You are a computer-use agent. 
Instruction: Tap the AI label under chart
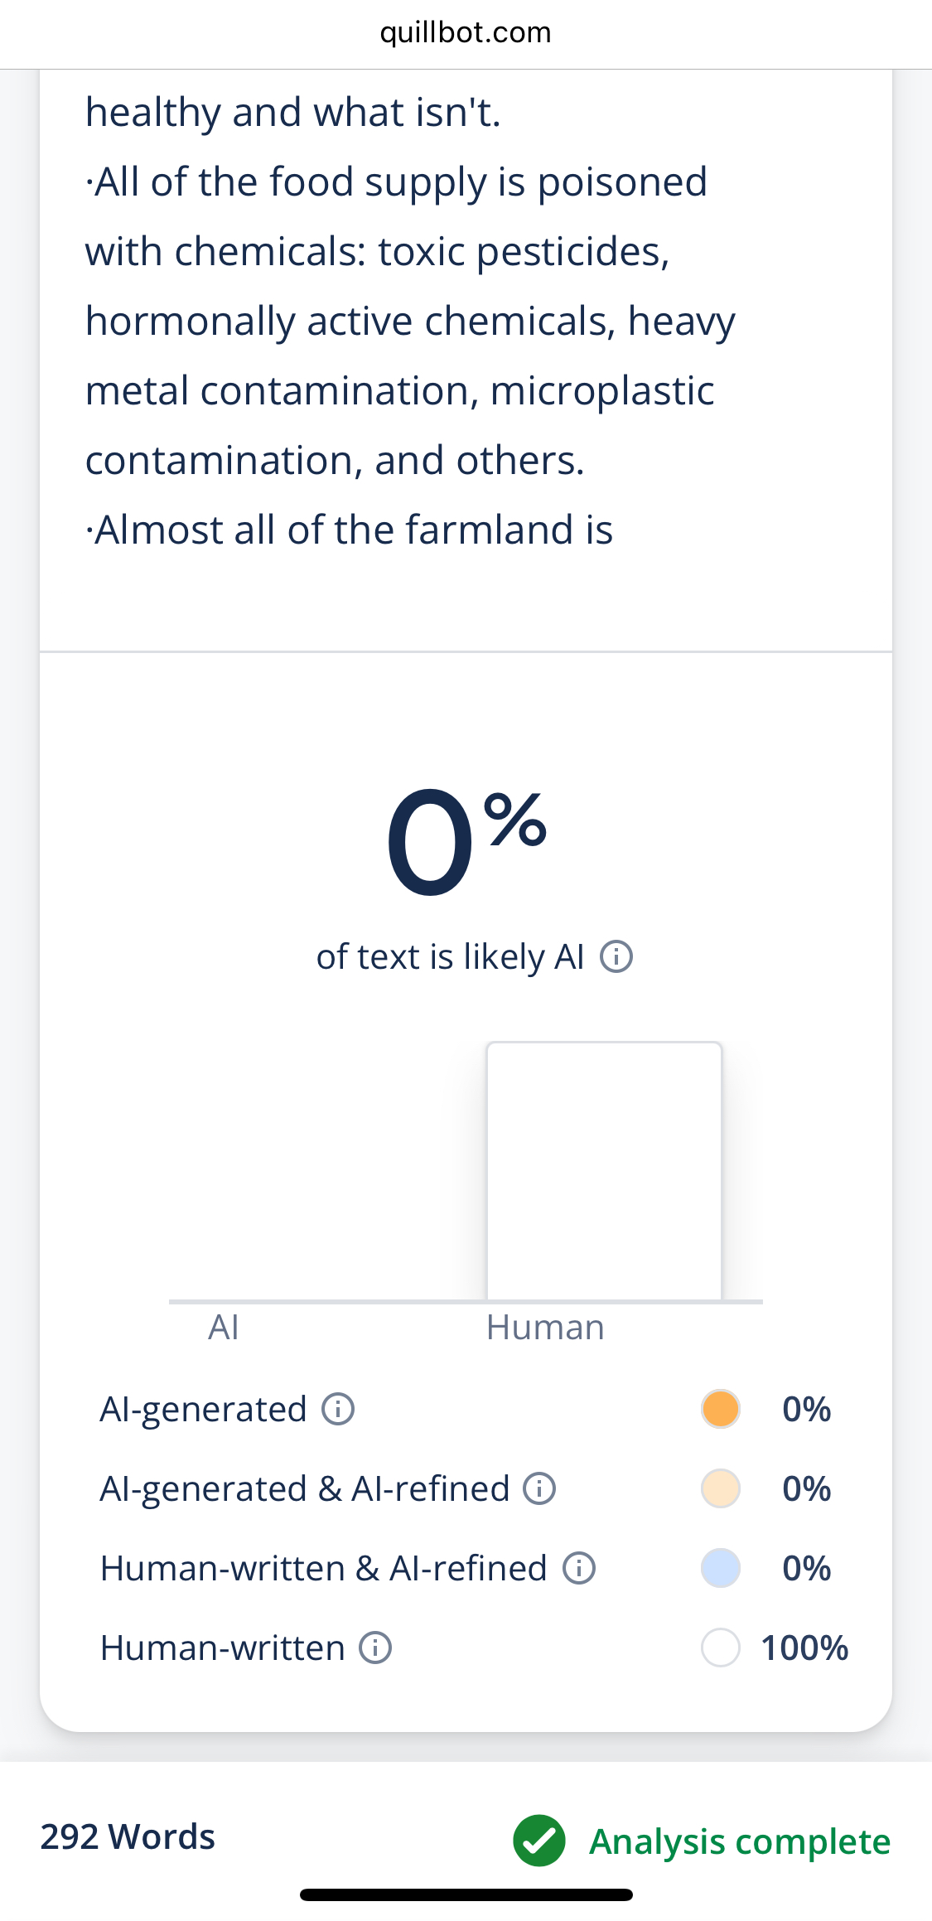pyautogui.click(x=223, y=1328)
